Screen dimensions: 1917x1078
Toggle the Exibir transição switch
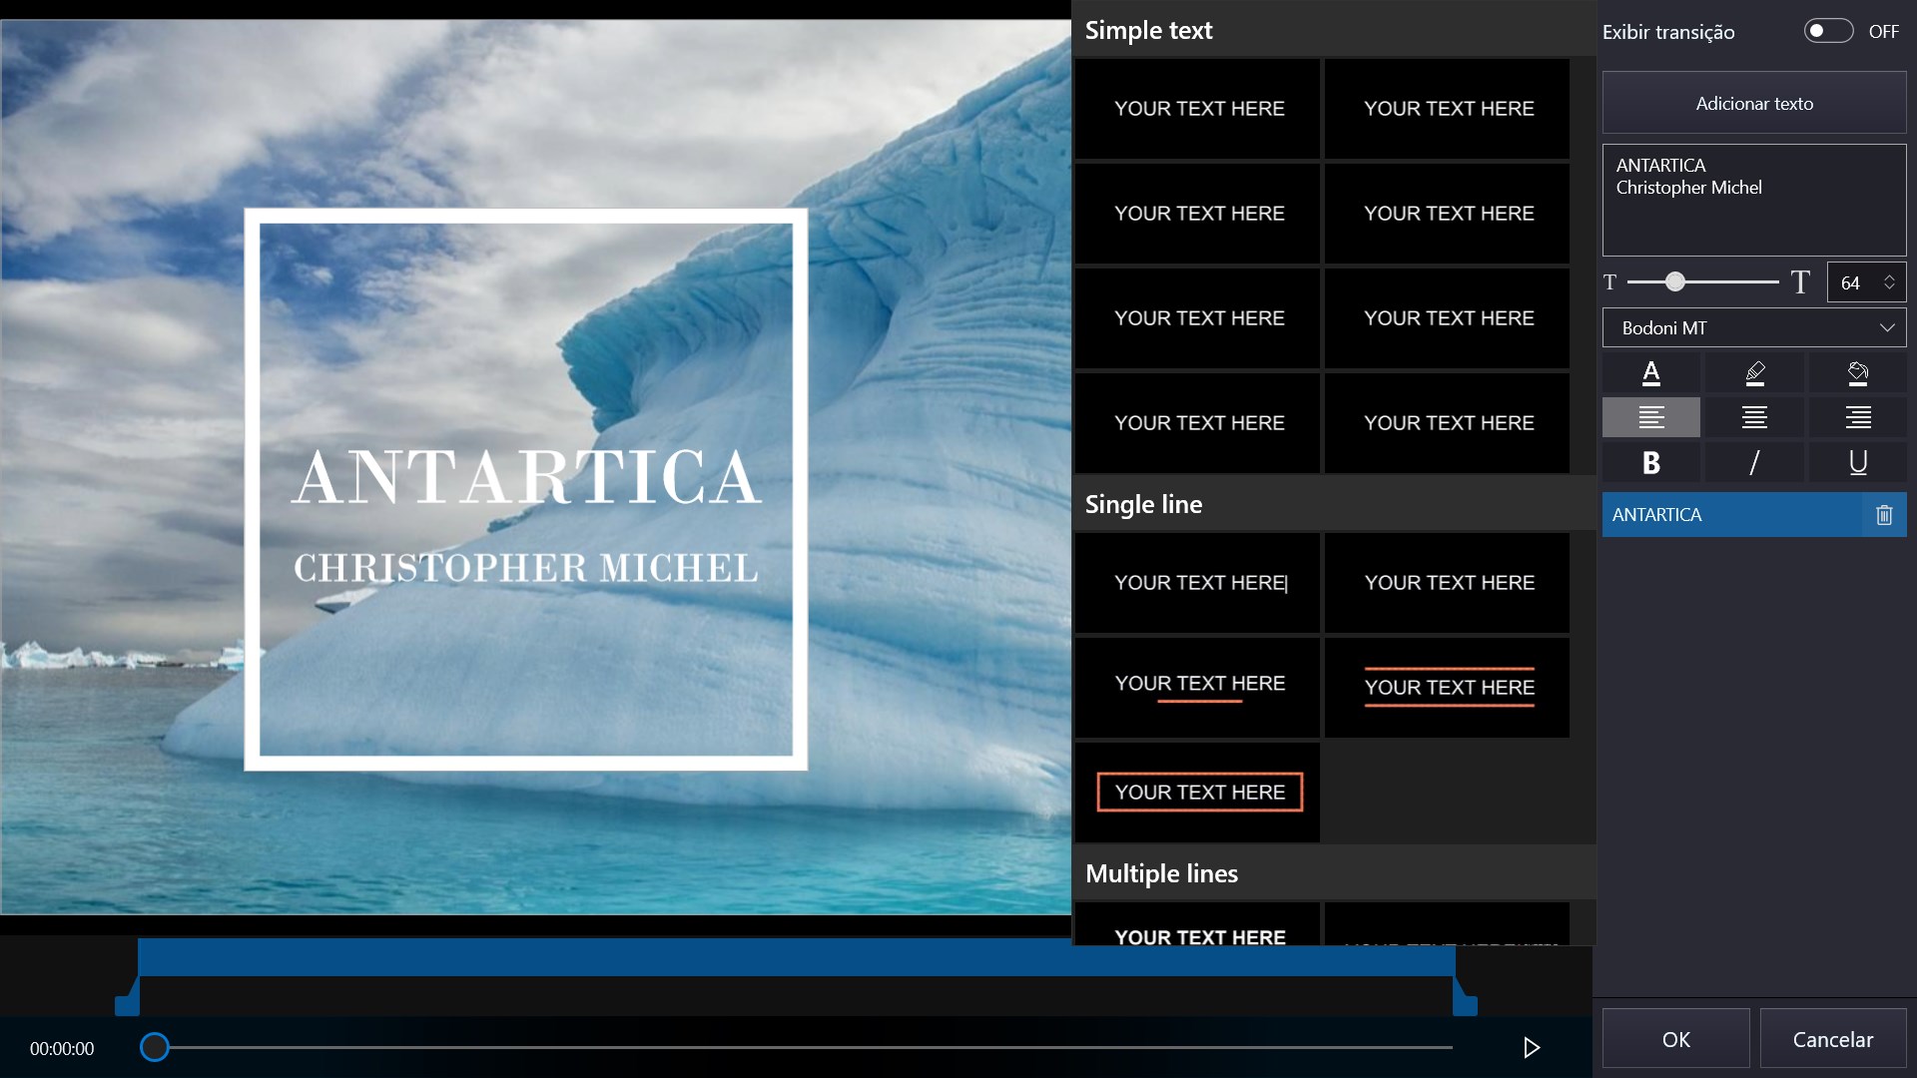tap(1828, 31)
